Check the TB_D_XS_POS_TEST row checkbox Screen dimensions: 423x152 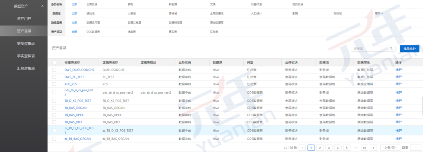[x=54, y=101]
